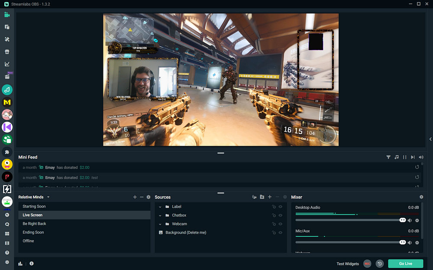Switch to the Ending Soon scene
This screenshot has height=270, width=433.
84,232
